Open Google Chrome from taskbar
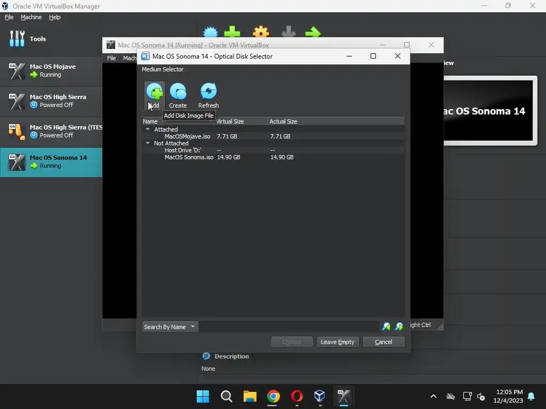546x409 pixels. pos(274,396)
